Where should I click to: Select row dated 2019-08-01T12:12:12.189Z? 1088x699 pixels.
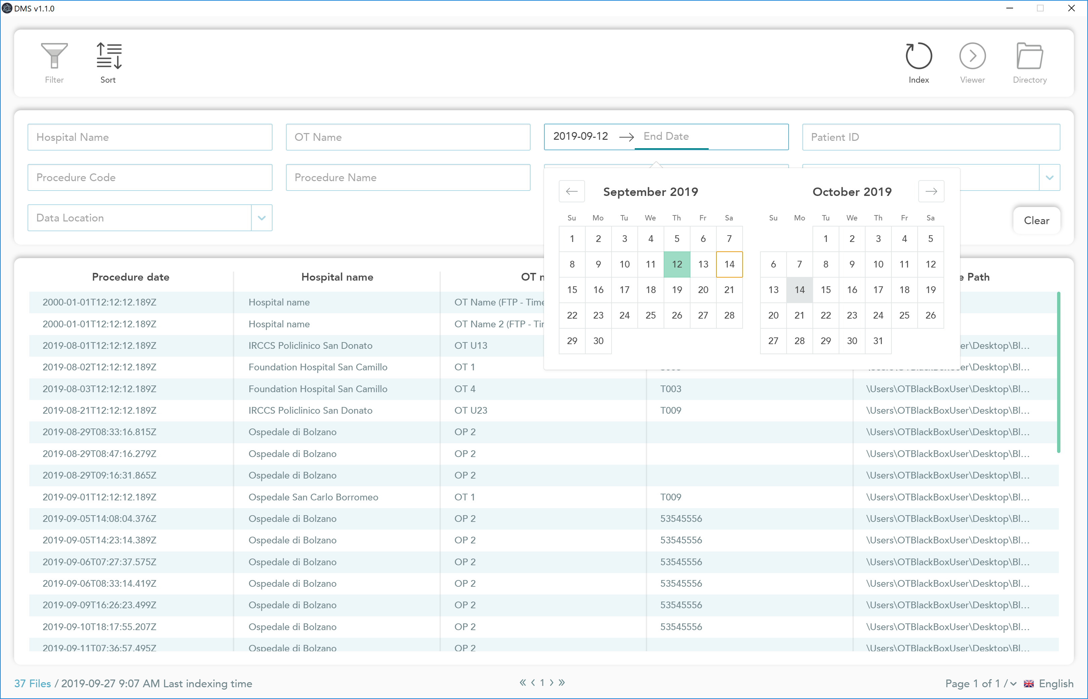[544, 345]
